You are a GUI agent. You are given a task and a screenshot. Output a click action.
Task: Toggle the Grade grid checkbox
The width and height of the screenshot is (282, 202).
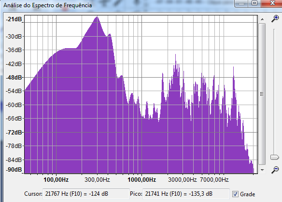pyautogui.click(x=235, y=194)
